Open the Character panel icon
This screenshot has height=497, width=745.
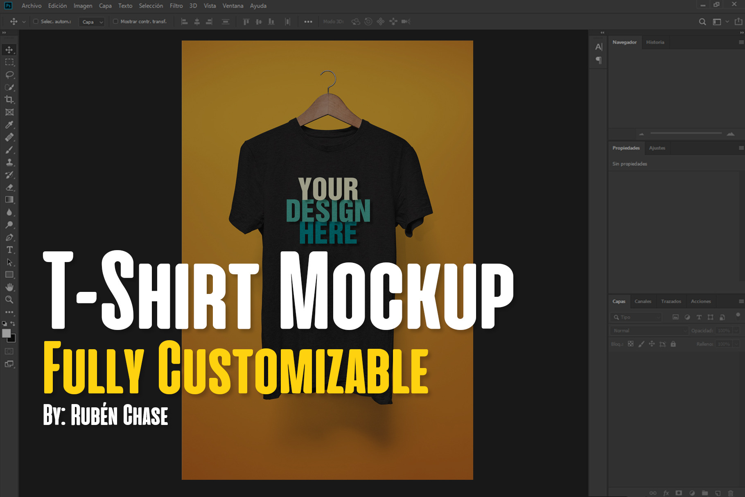point(598,47)
